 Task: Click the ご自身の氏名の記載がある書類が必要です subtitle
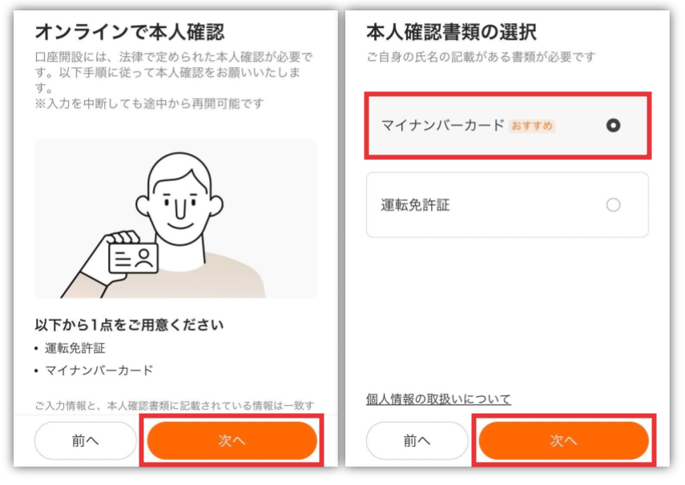pyautogui.click(x=481, y=57)
